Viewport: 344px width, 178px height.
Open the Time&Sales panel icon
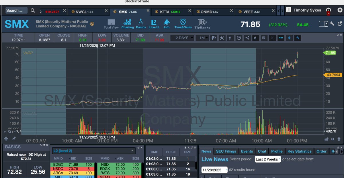point(183,23)
